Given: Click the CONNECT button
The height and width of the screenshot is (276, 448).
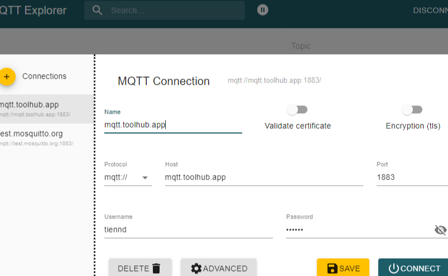Looking at the screenshot, I should coord(413,268).
